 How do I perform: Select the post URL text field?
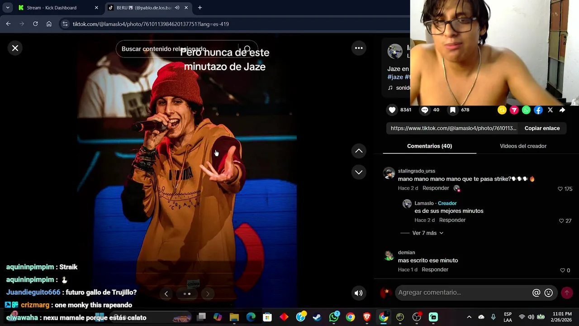(x=453, y=128)
